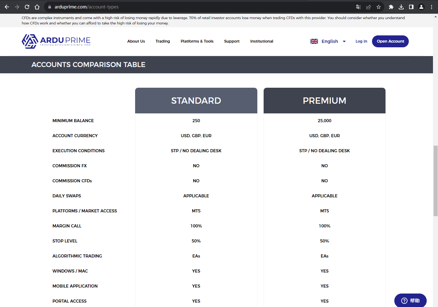
Task: View site security lock info
Action: tap(50, 7)
